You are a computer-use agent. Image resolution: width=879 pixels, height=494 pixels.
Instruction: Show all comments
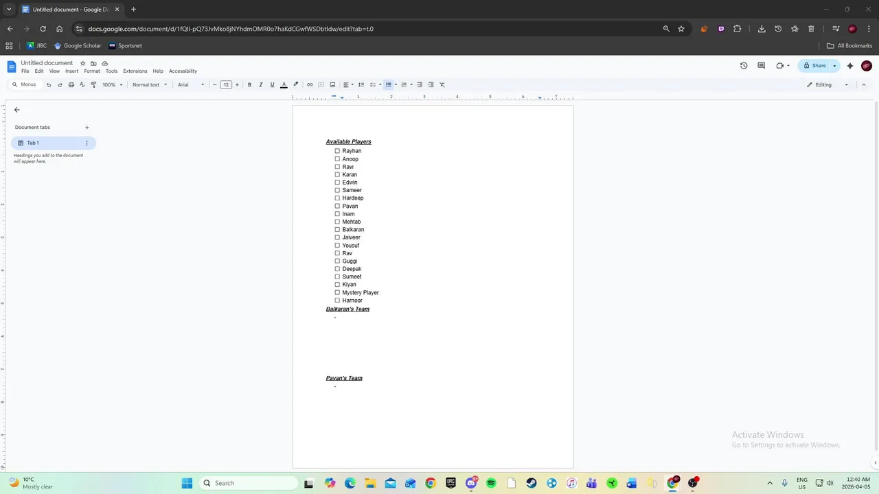coord(761,66)
